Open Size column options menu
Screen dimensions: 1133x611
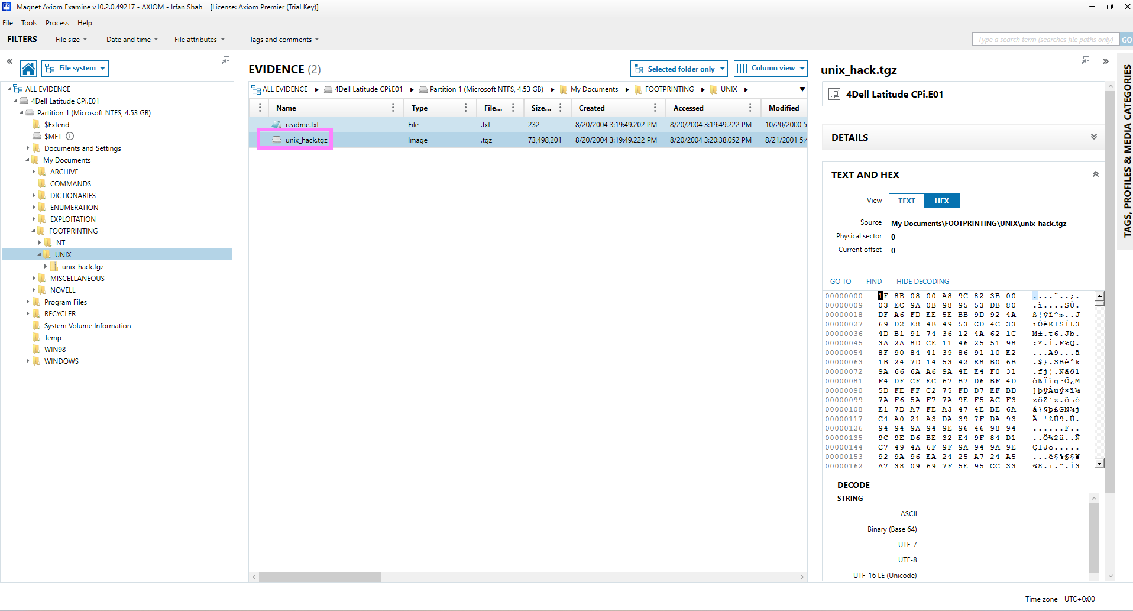pyautogui.click(x=561, y=108)
